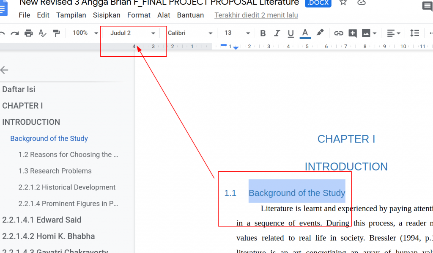The height and width of the screenshot is (253, 433).
Task: Pick the highlight color pen icon
Action: click(320, 33)
